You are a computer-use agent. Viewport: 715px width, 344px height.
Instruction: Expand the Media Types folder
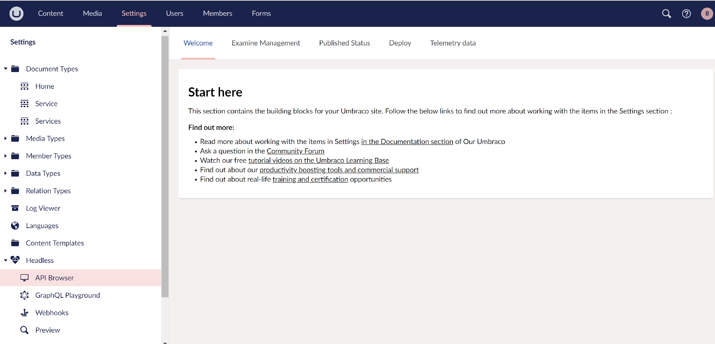coord(5,139)
